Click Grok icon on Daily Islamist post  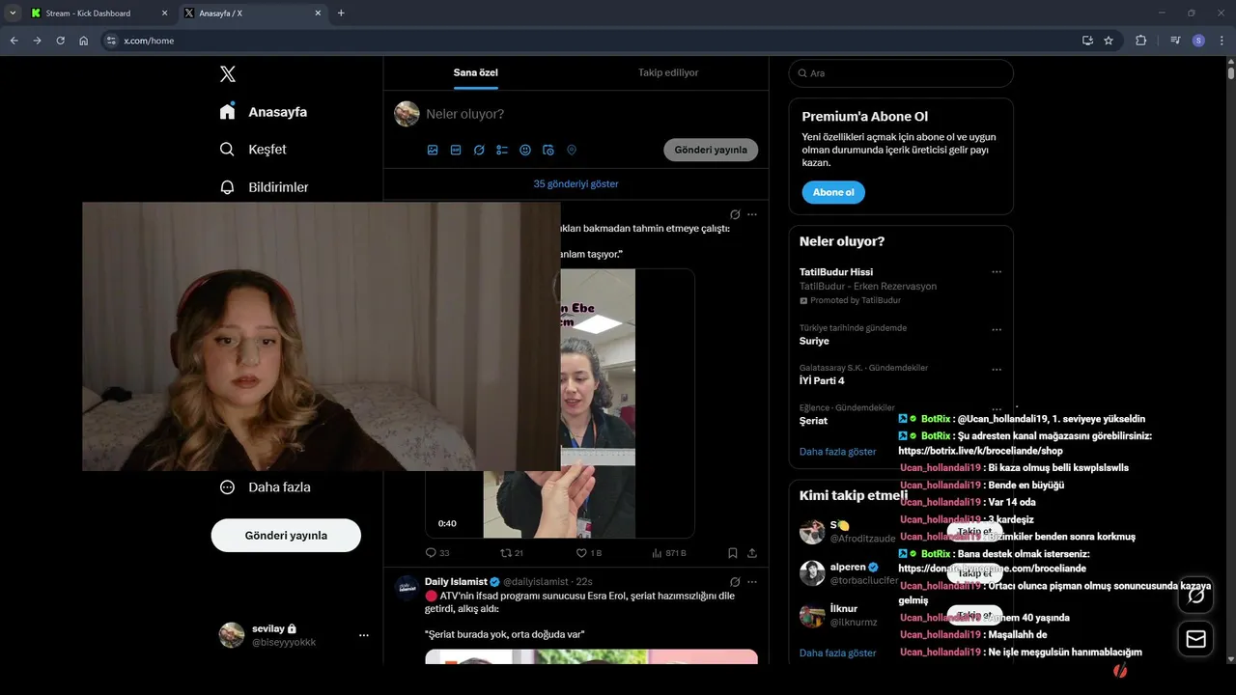(x=735, y=582)
